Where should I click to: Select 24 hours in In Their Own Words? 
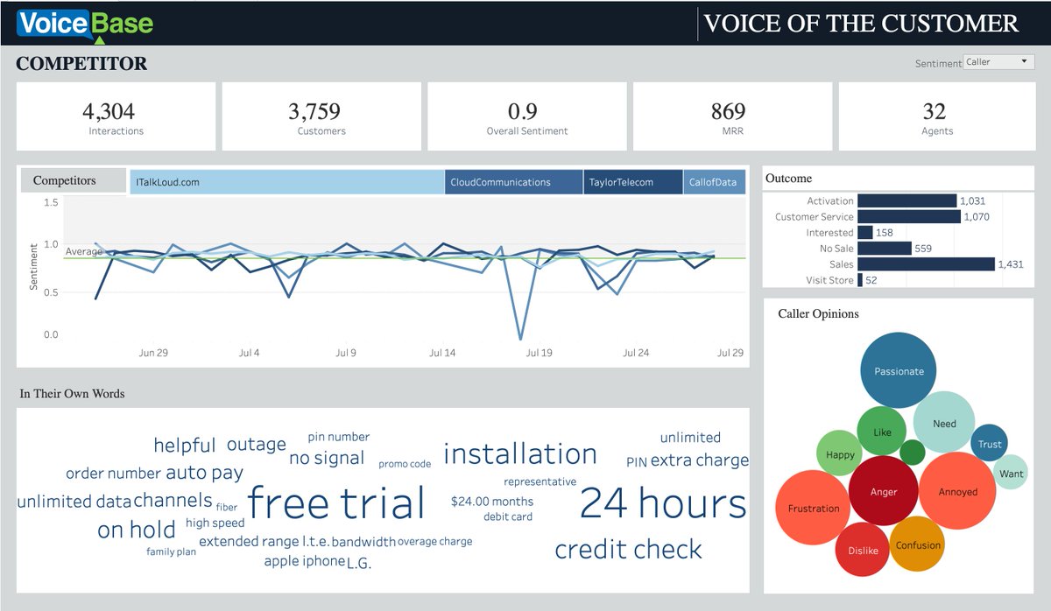662,502
